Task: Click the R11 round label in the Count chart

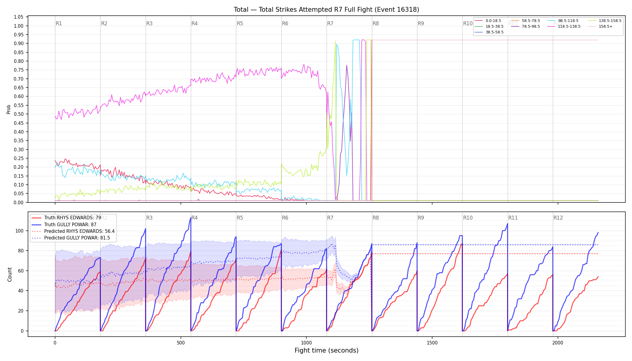Action: (x=513, y=218)
